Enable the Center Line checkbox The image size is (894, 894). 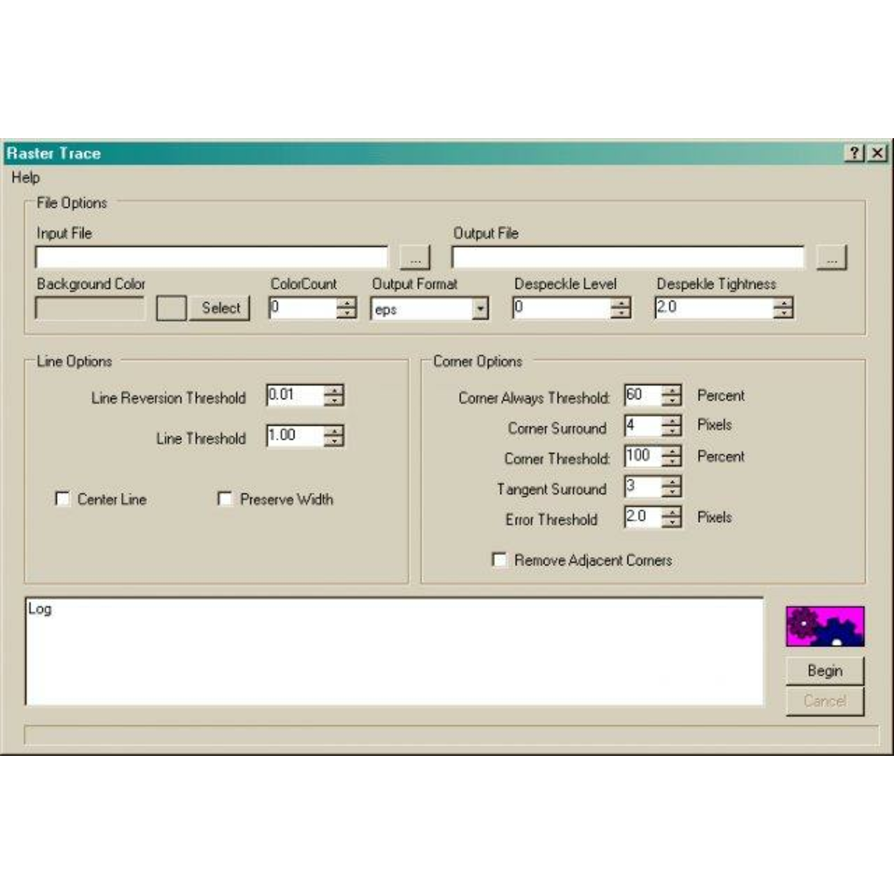62,499
